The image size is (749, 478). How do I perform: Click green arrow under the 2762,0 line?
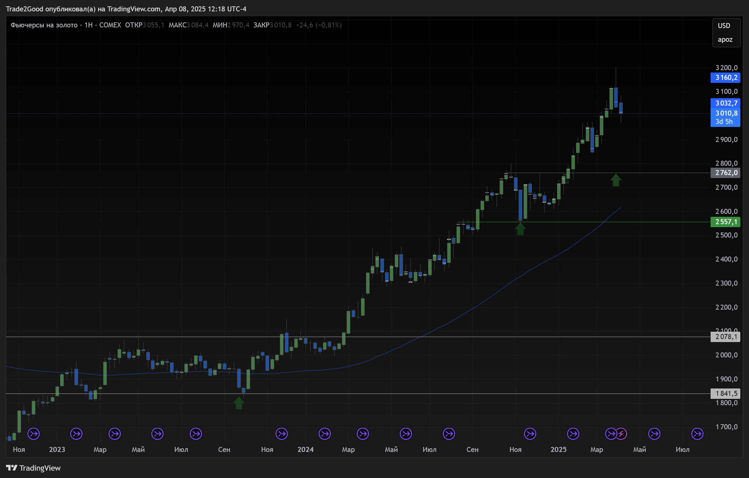pyautogui.click(x=615, y=180)
